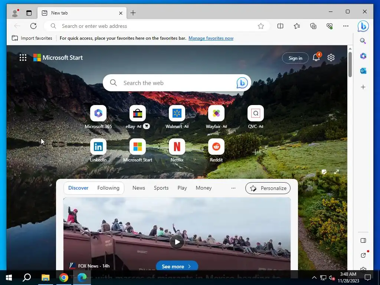Add a new quick link site
380x285 pixels.
[255, 152]
